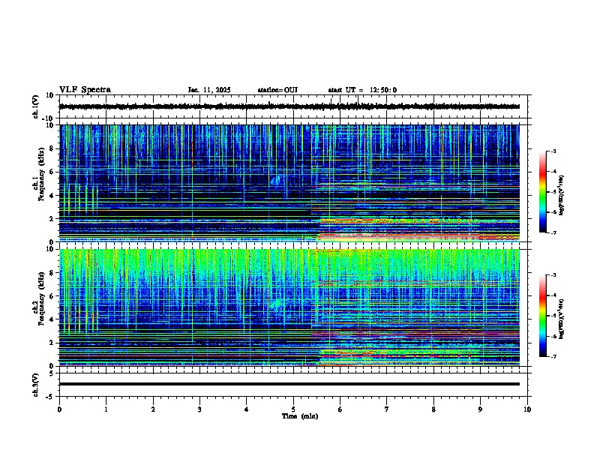Viewport: 594px width, 459px height.
Task: Click time-axis tick label "5" at bottom
Action: point(293,409)
